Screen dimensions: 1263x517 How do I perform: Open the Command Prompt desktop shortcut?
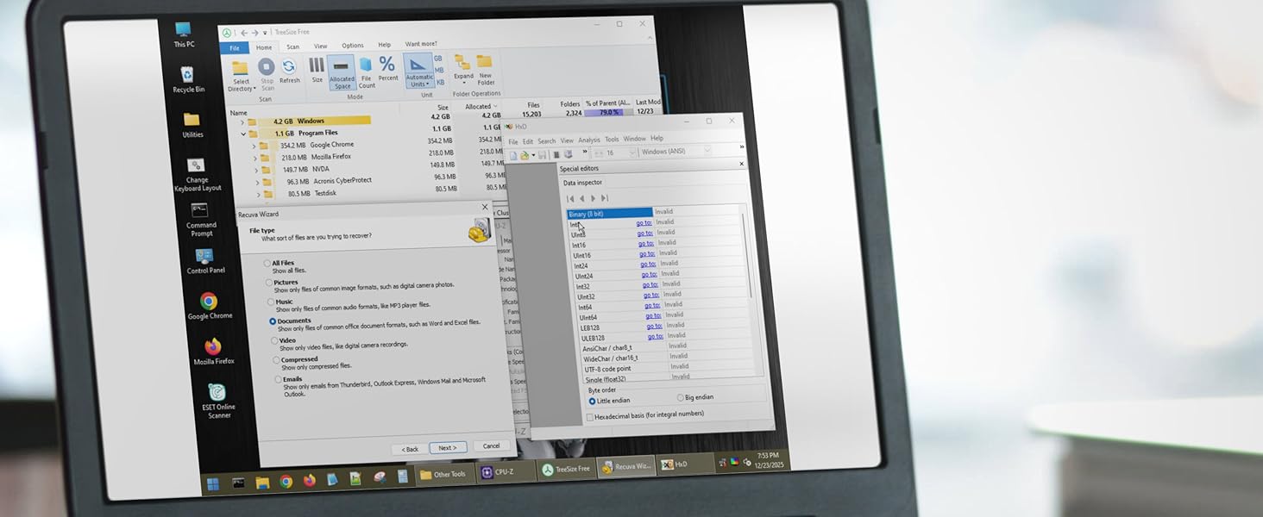coord(200,221)
